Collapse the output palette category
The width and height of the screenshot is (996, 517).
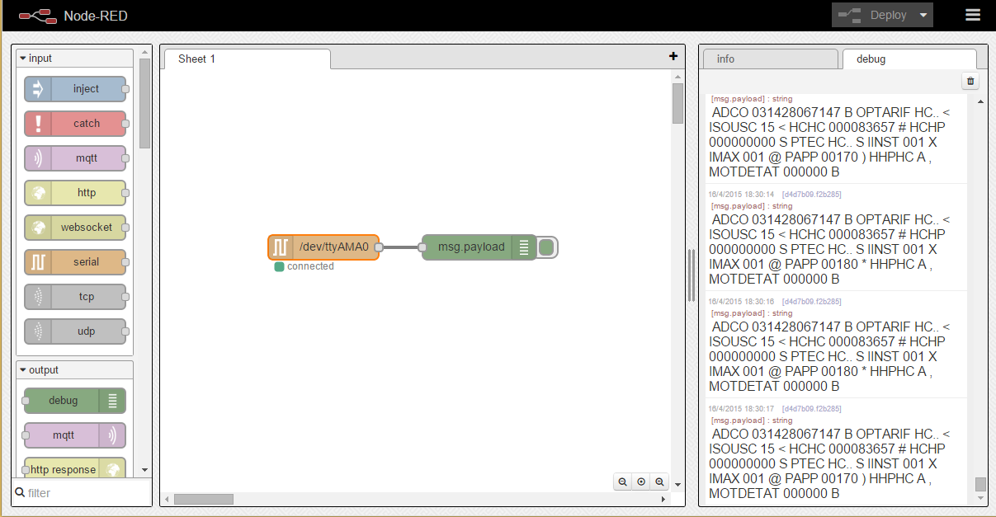[x=74, y=370]
